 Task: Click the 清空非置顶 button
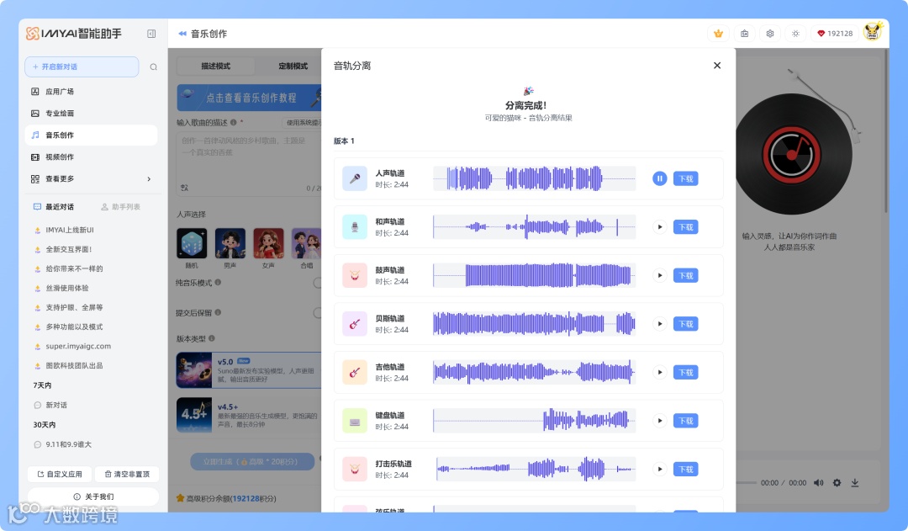pos(127,474)
